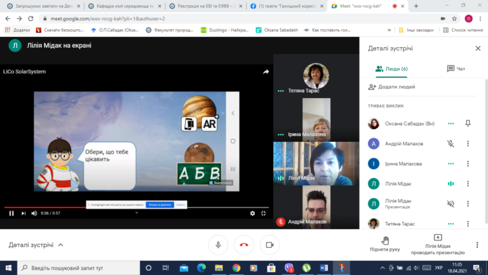Open video settings gear icon
This screenshot has width=488, height=275.
(252, 213)
